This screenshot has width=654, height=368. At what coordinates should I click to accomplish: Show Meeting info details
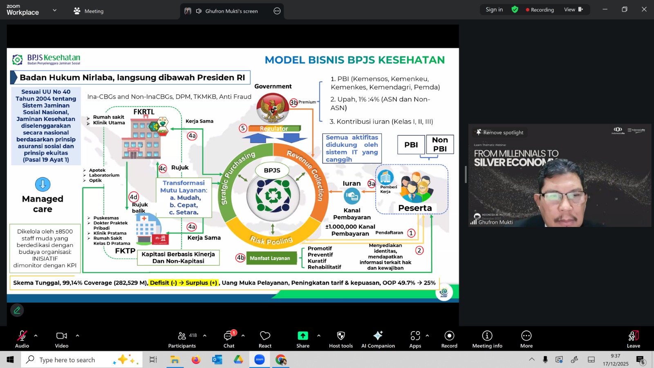487,339
